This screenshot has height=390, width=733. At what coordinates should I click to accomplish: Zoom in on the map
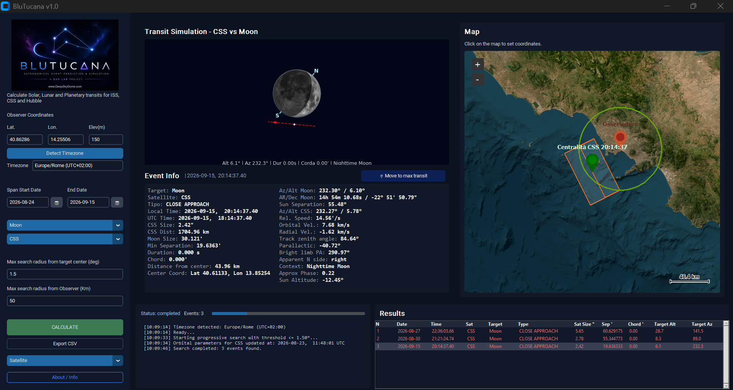(477, 65)
